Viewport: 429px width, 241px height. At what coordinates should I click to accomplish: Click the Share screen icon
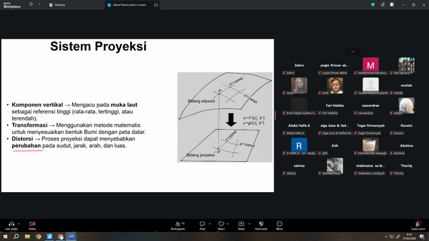pyautogui.click(x=241, y=224)
